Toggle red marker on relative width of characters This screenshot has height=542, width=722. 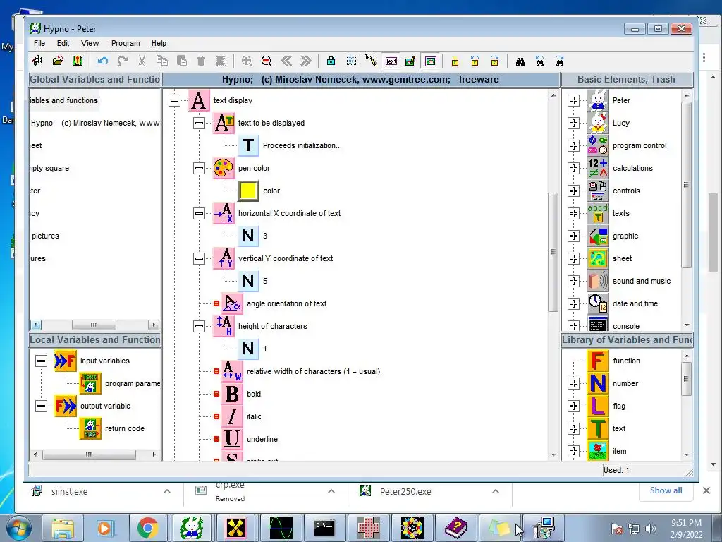(216, 371)
